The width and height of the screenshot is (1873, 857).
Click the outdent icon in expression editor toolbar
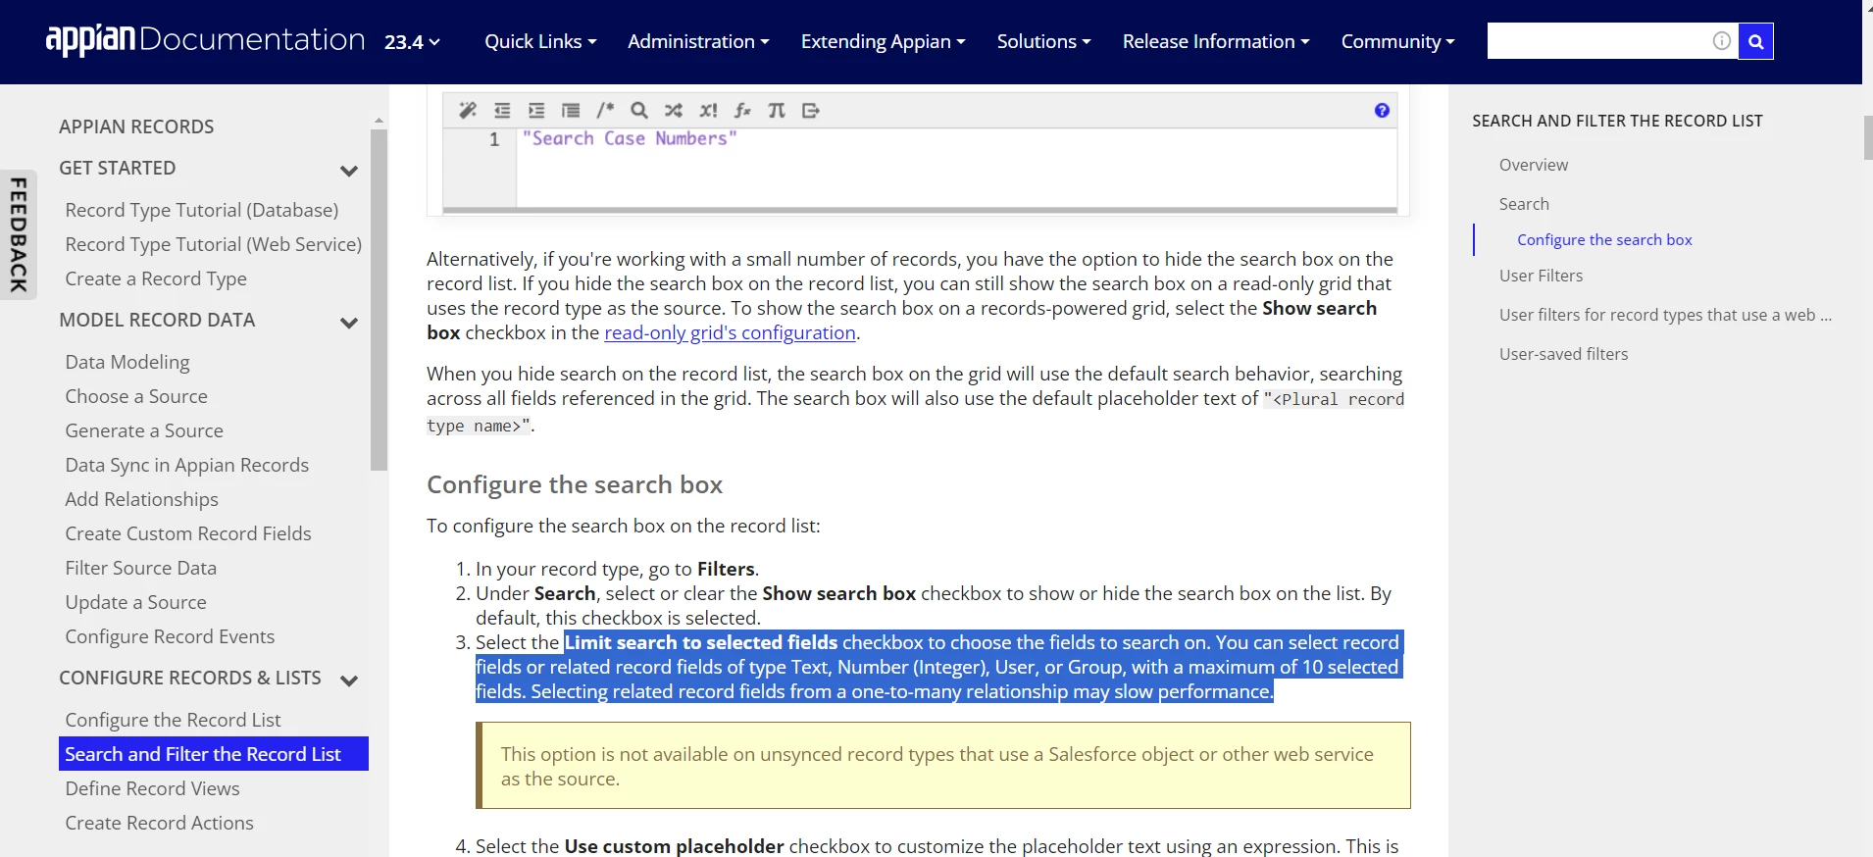point(502,110)
